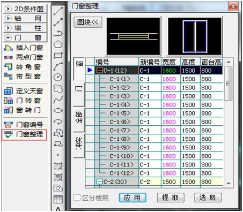
Task: Click 定义天窗 define skylight command
Action: (24, 91)
